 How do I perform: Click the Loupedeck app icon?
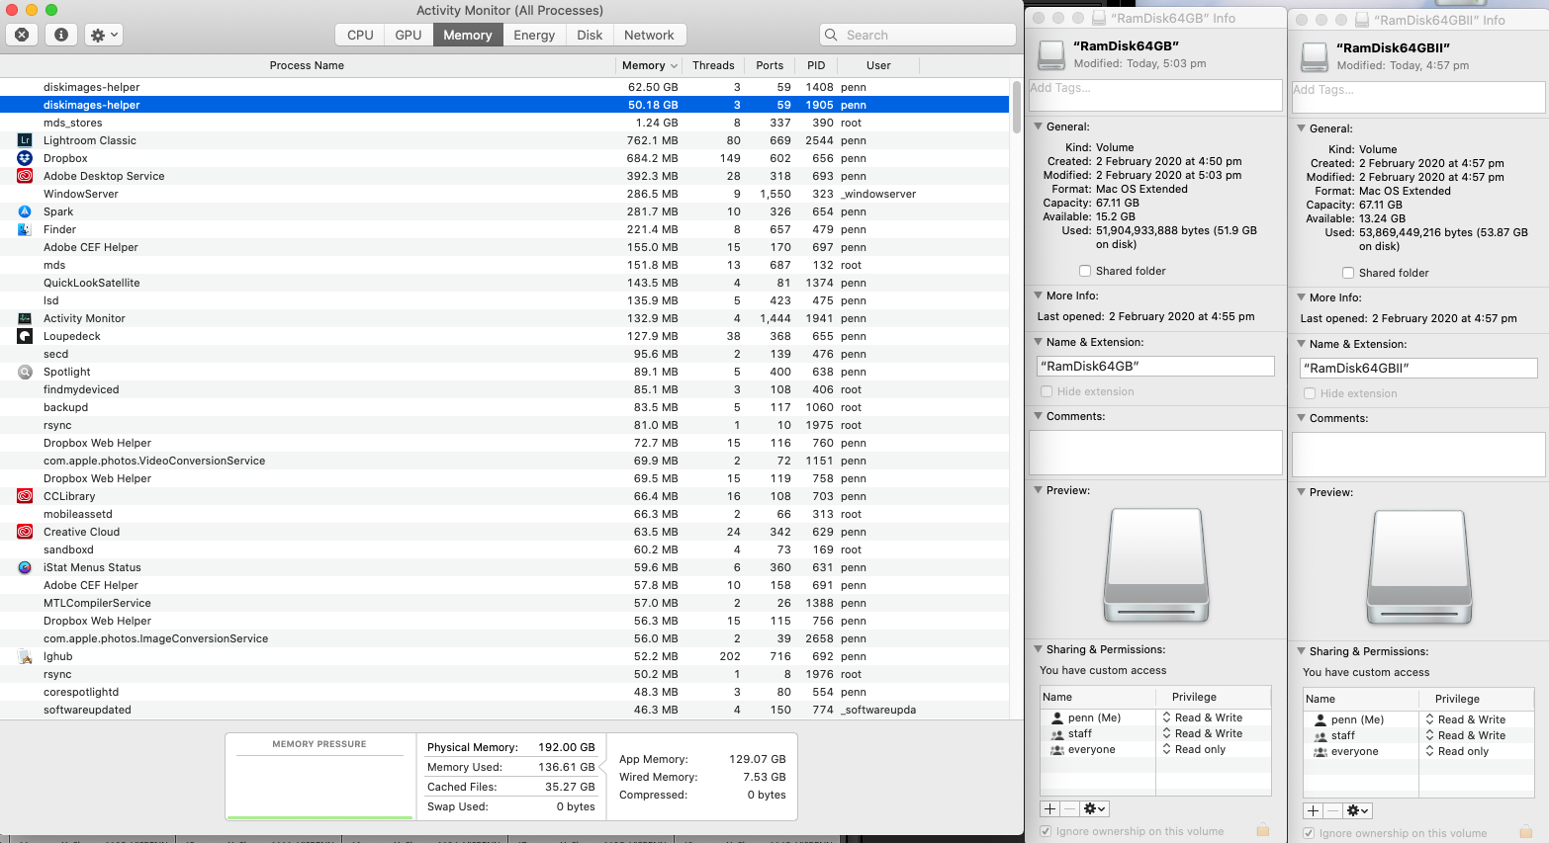pos(25,336)
